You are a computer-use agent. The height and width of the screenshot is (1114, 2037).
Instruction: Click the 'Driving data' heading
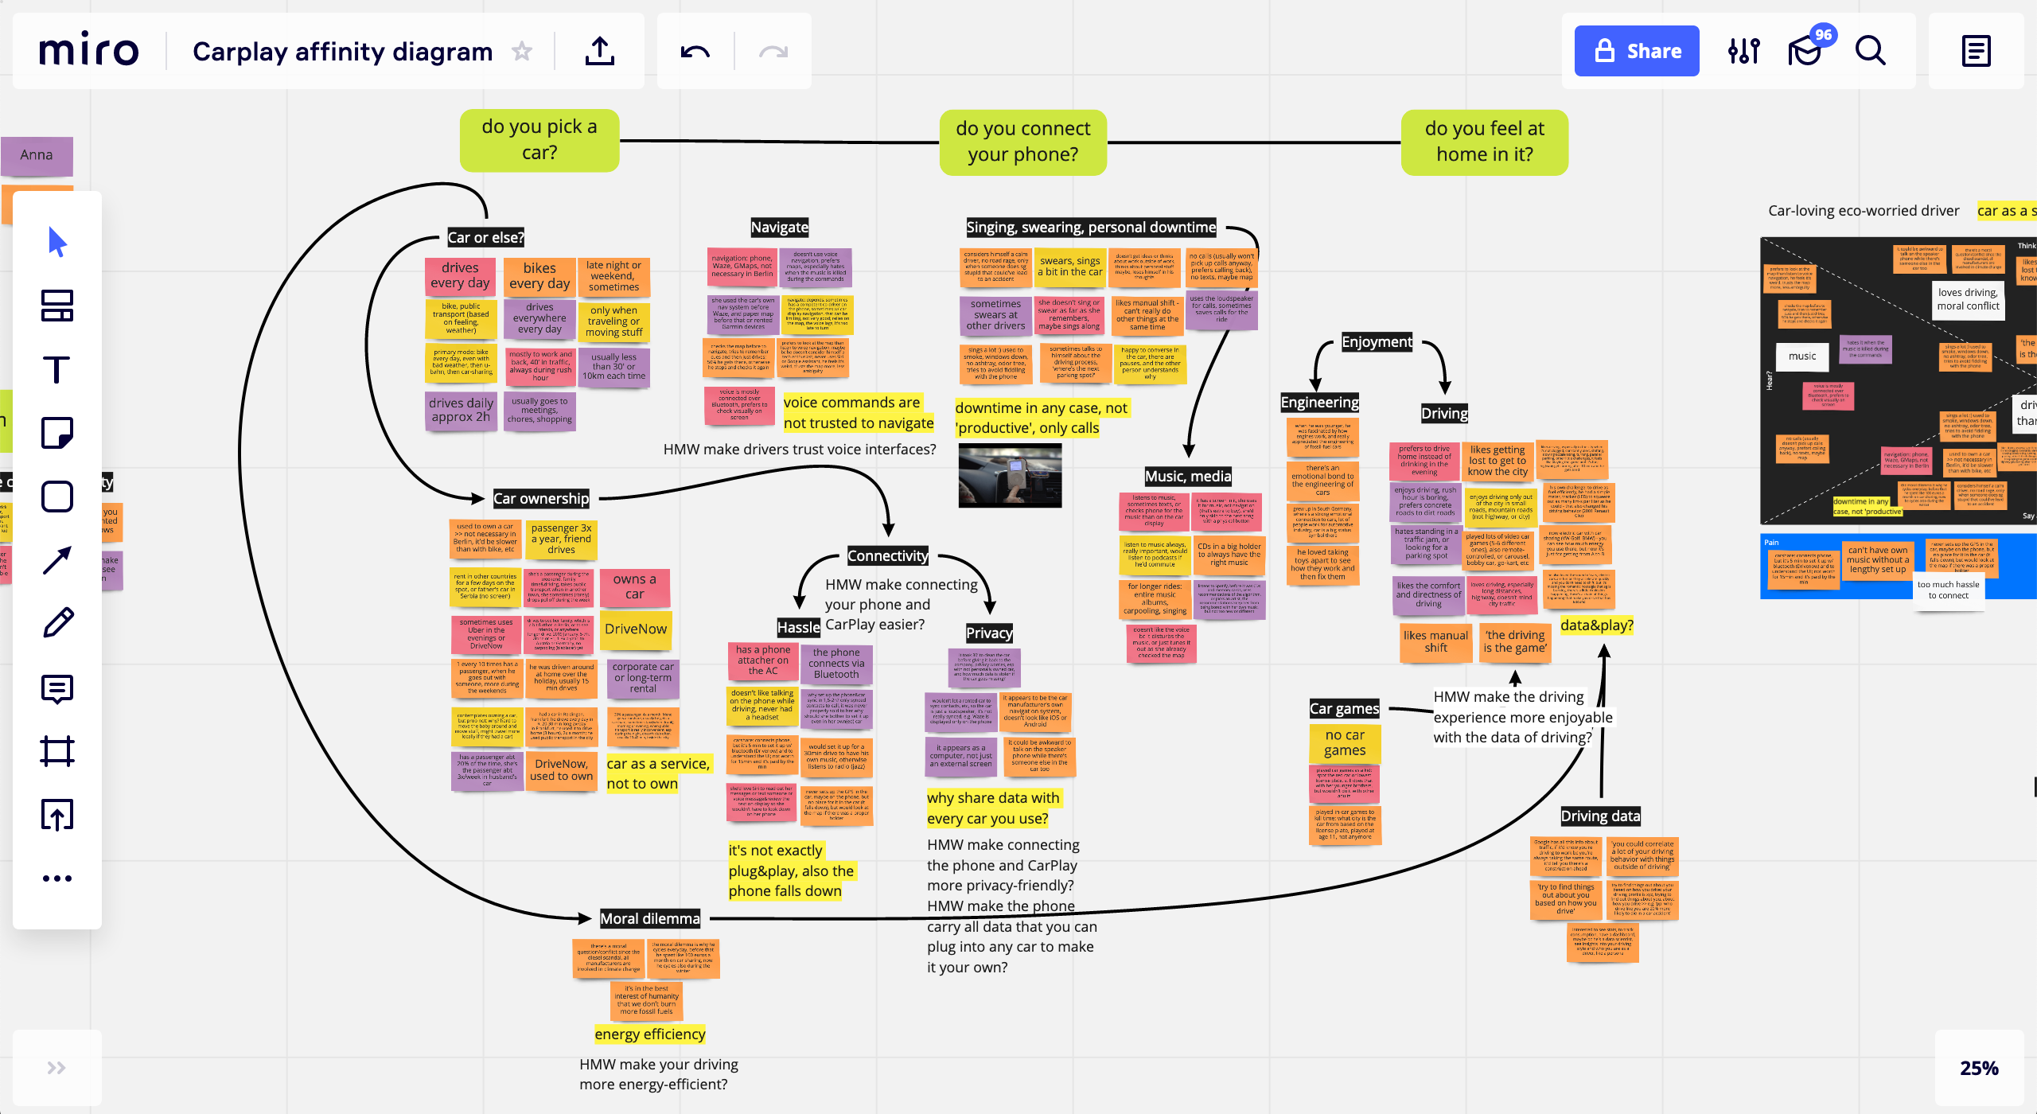(x=1600, y=816)
